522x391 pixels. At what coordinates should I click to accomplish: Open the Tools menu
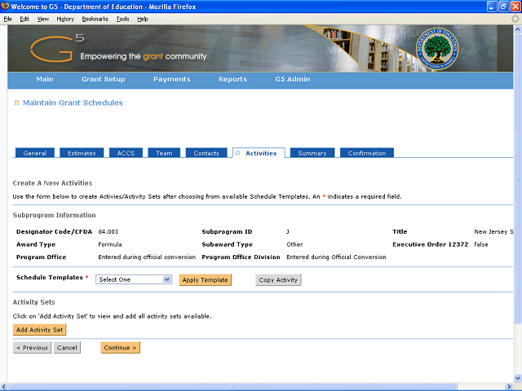pos(123,19)
